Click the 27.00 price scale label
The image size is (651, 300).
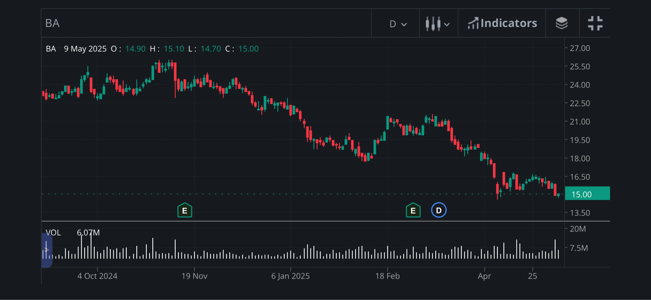click(x=580, y=48)
